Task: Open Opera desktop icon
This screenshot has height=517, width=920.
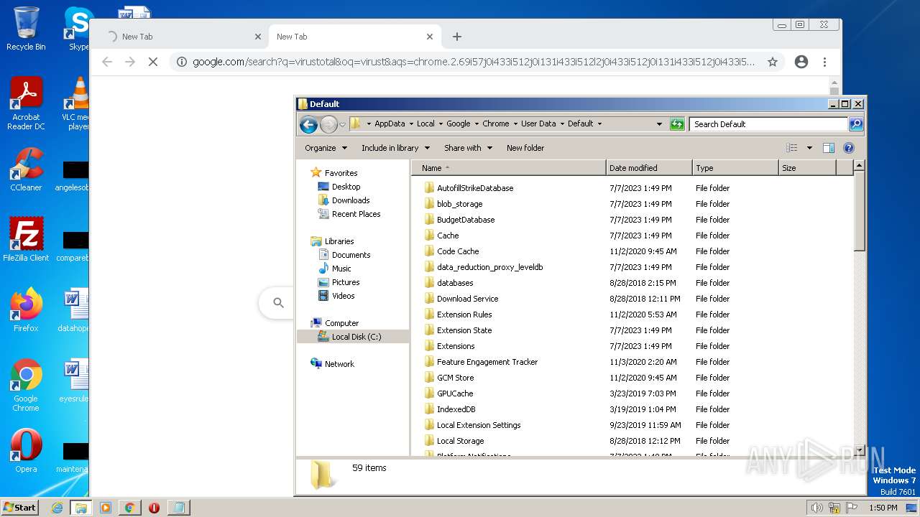Action: pos(26,451)
